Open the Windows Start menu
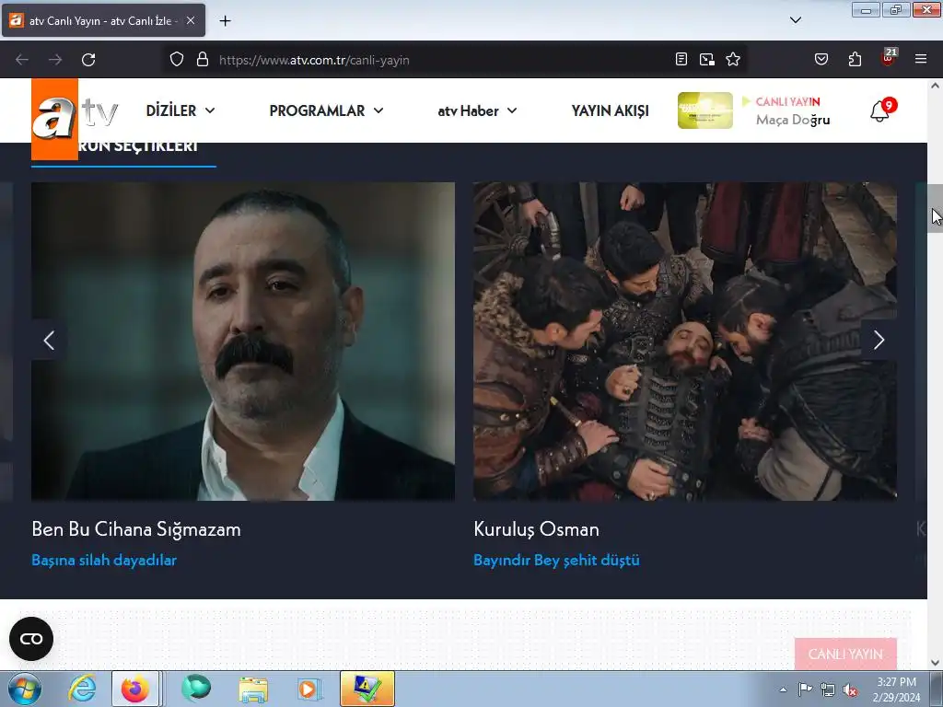This screenshot has height=707, width=943. pyautogui.click(x=25, y=689)
